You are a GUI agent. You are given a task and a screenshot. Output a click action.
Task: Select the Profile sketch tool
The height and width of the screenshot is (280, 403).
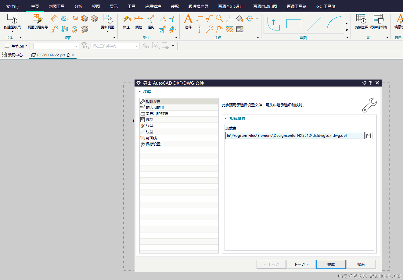pos(274,24)
